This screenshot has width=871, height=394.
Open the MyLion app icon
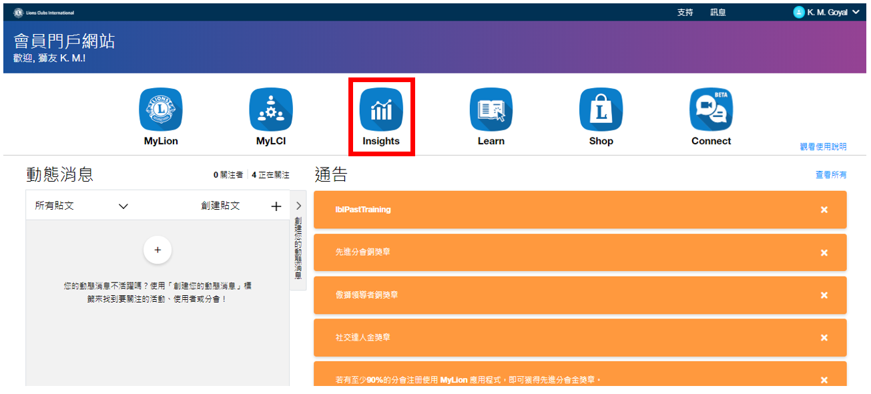pos(160,110)
